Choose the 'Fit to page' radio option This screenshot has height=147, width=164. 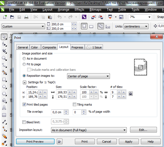pos(24,64)
